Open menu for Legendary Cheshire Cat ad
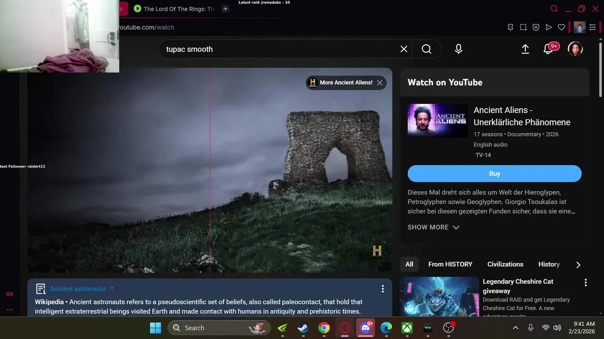Screen dimensions: 604x339 coord(586,282)
